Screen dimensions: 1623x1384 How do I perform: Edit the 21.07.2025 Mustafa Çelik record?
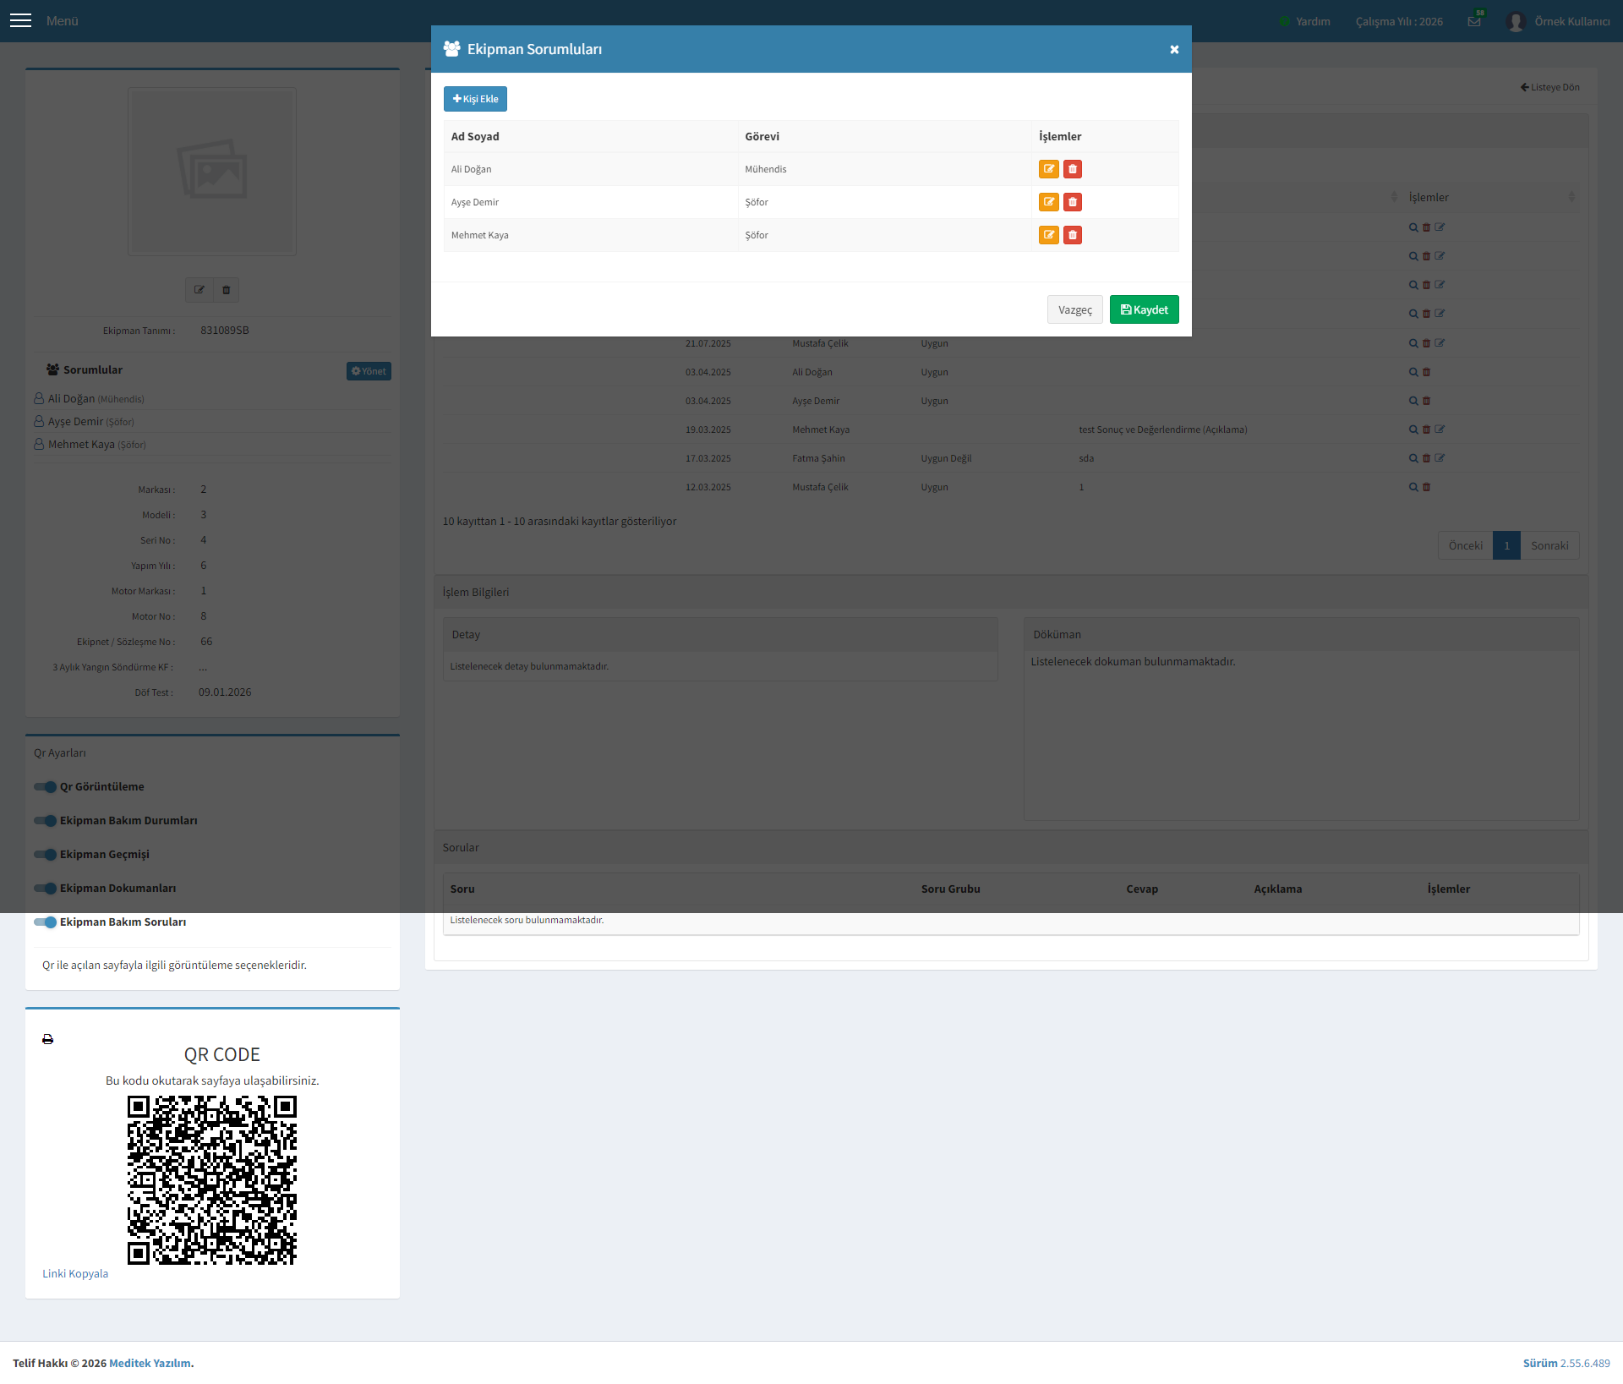coord(1440,343)
